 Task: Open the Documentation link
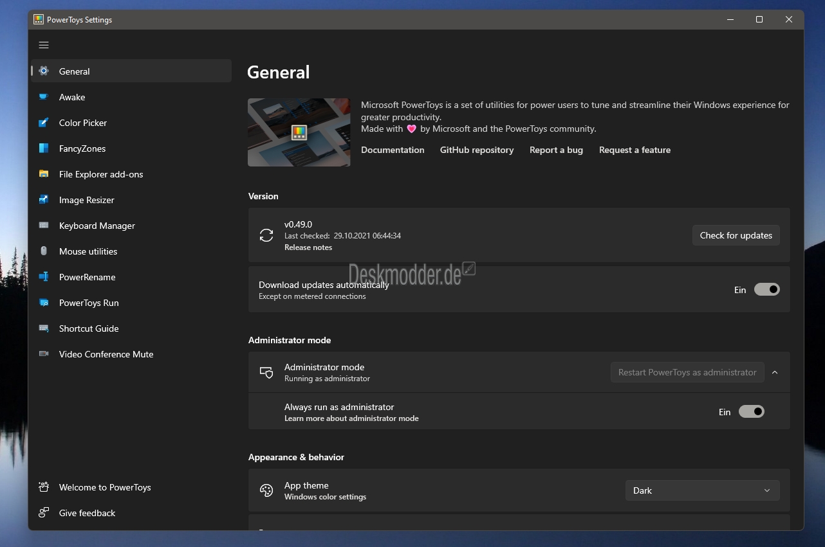(x=393, y=150)
